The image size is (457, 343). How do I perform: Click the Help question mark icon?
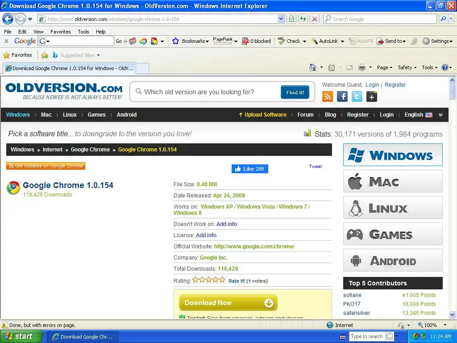pos(445,67)
